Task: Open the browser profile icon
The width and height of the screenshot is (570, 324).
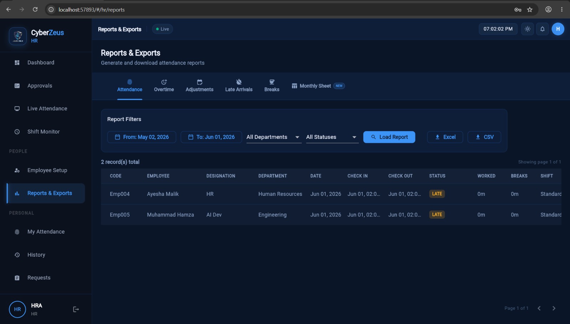Action: (x=548, y=10)
